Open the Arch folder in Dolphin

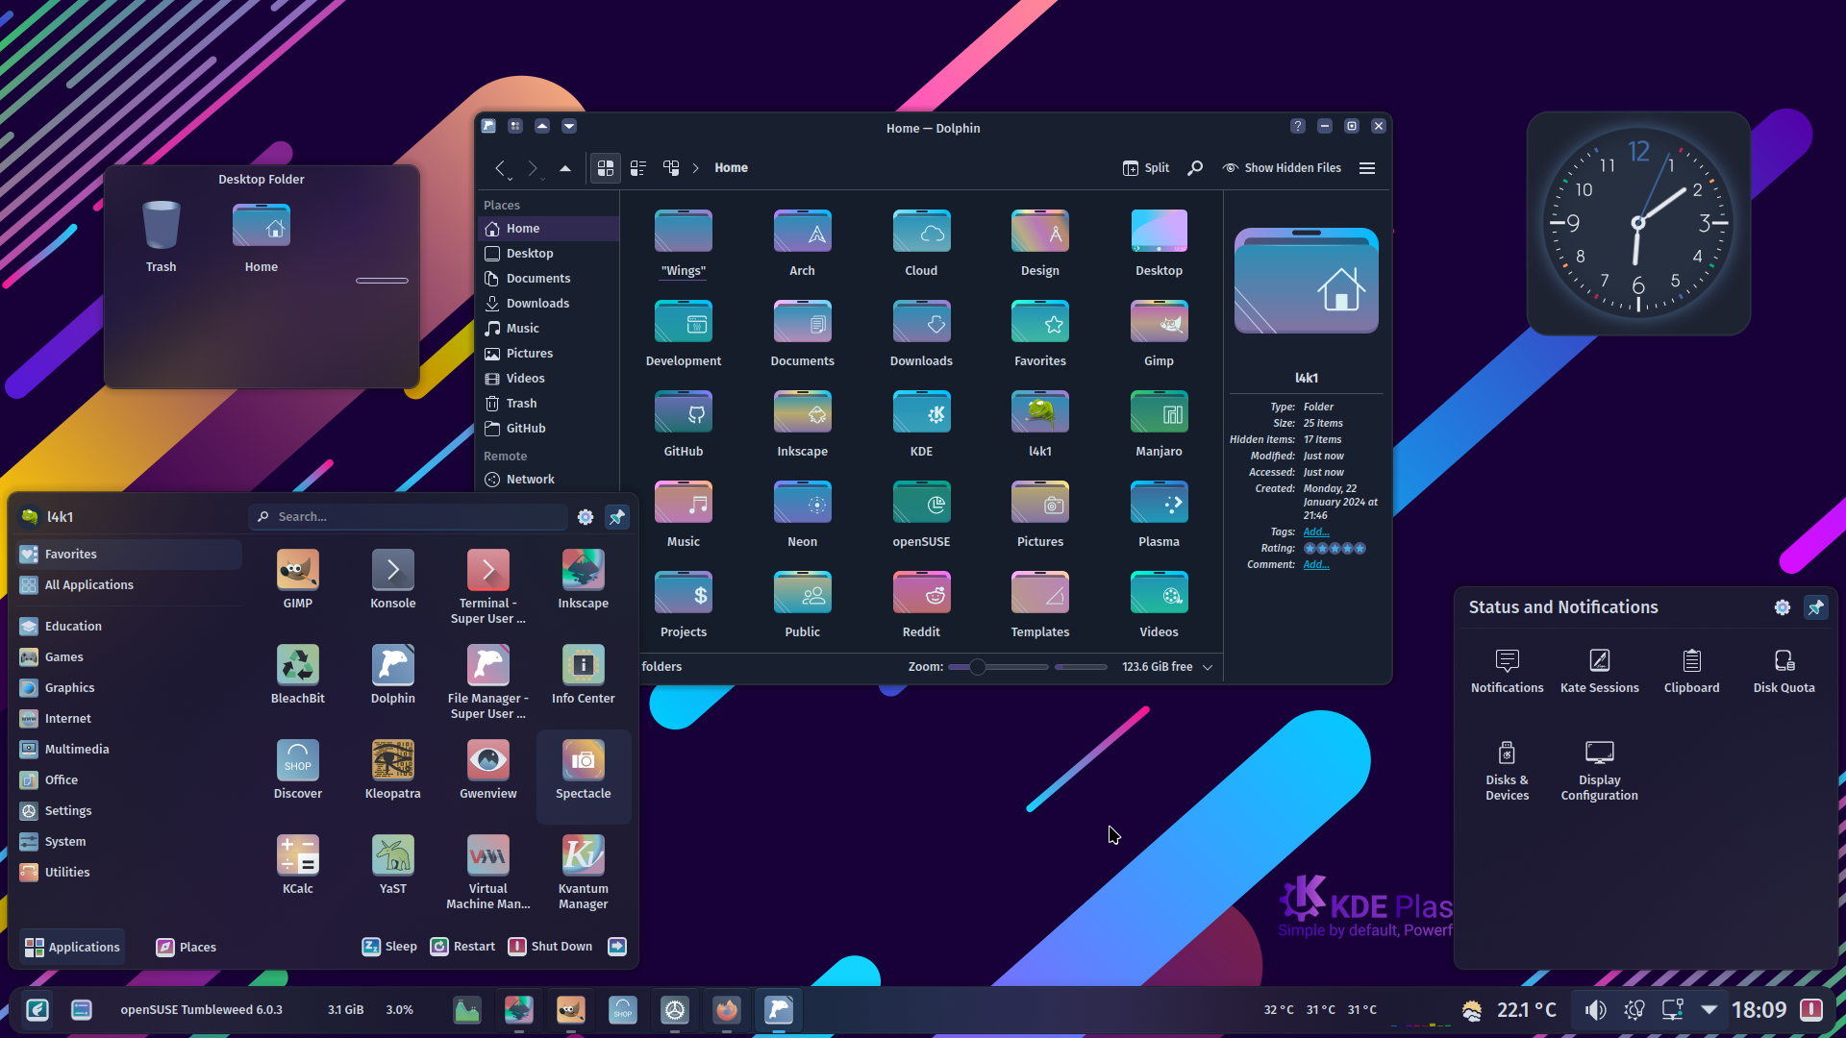pos(802,243)
